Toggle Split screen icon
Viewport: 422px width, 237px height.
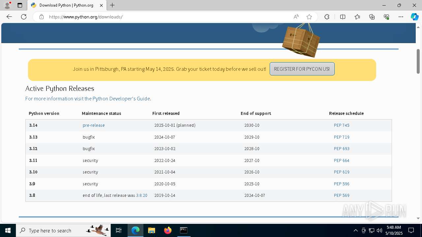[x=343, y=17]
